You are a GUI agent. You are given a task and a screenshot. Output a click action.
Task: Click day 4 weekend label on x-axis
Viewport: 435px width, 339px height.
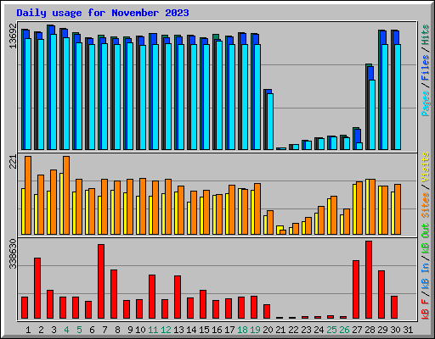66,330
